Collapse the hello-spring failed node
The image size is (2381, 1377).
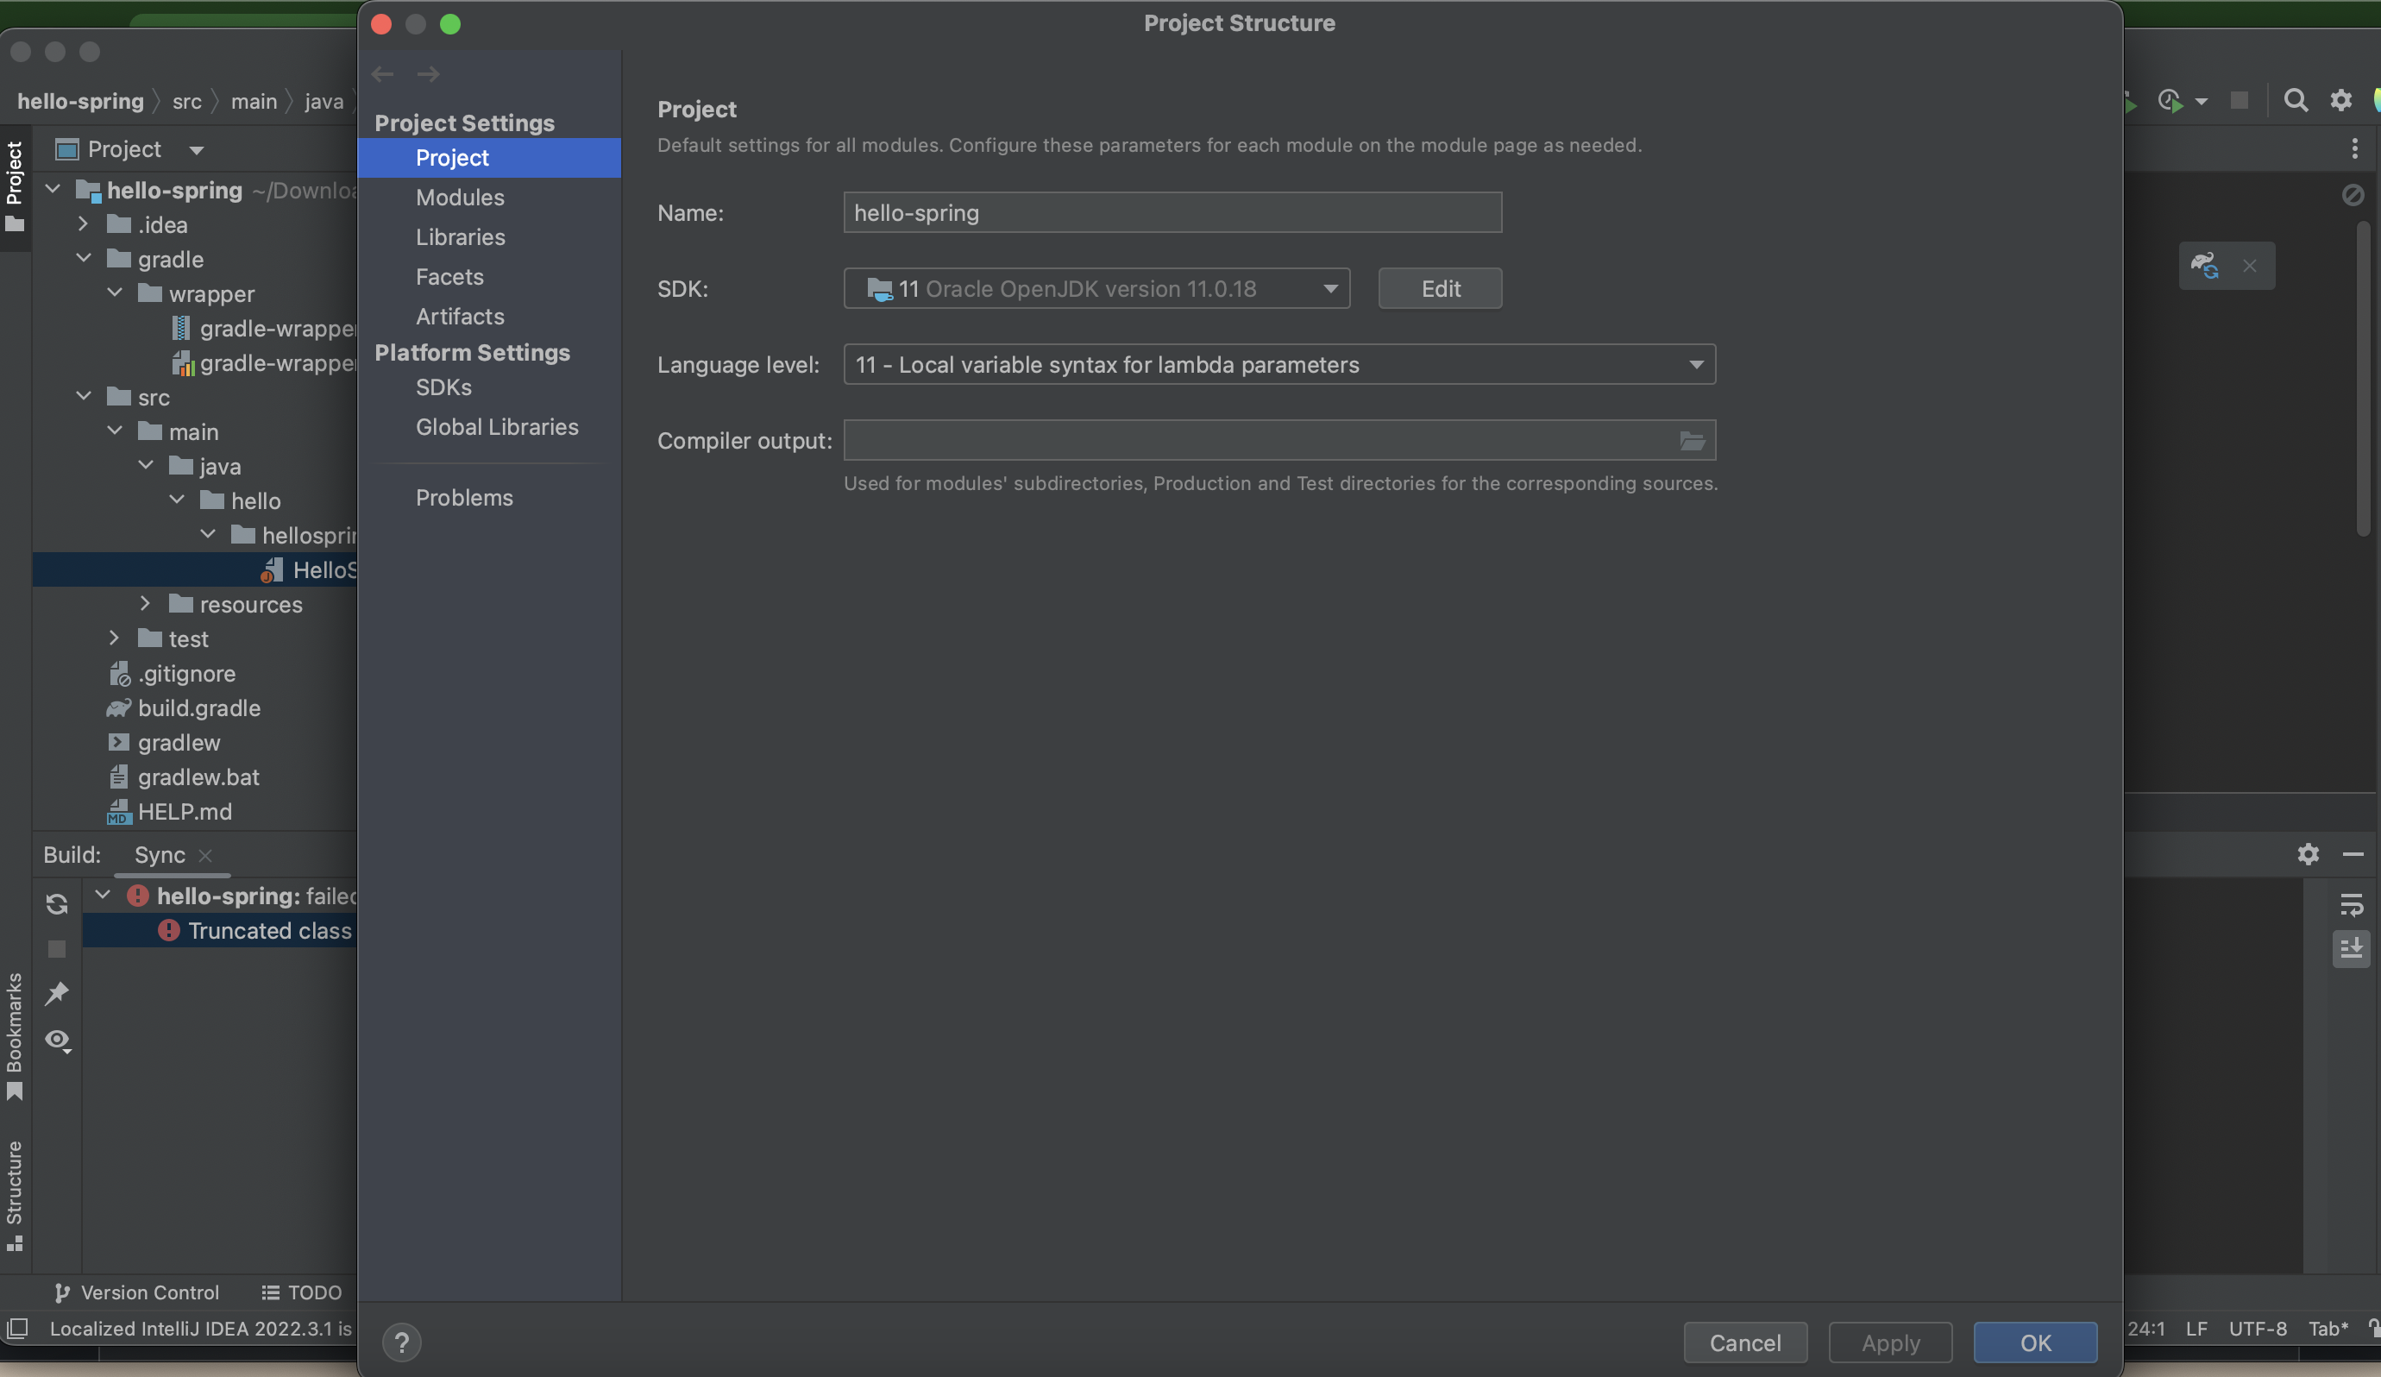103,894
